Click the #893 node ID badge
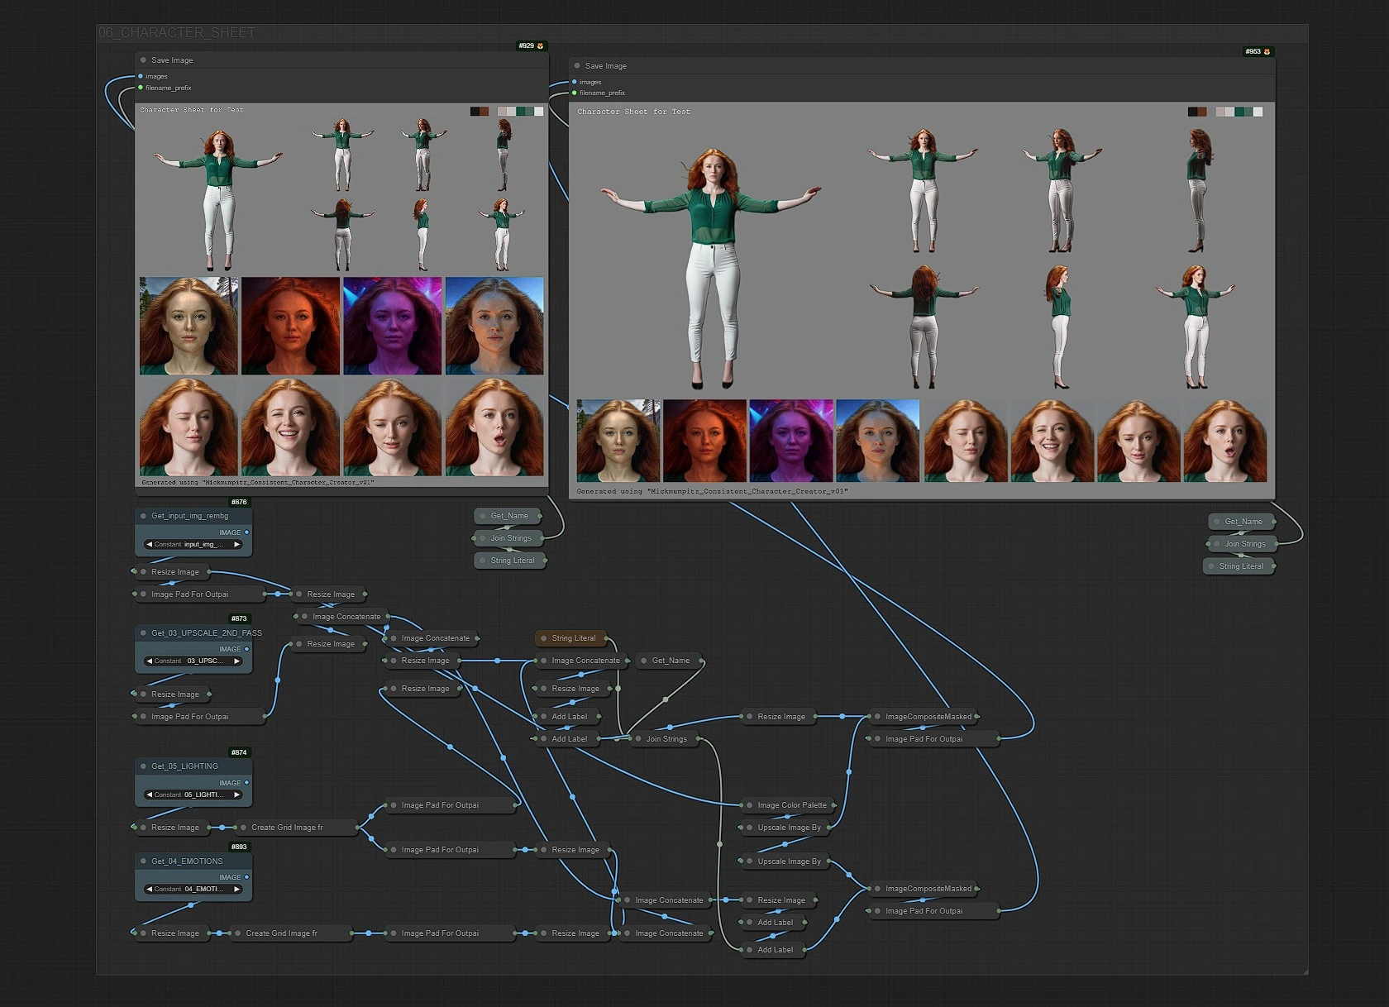Viewport: 1389px width, 1007px height. [239, 847]
